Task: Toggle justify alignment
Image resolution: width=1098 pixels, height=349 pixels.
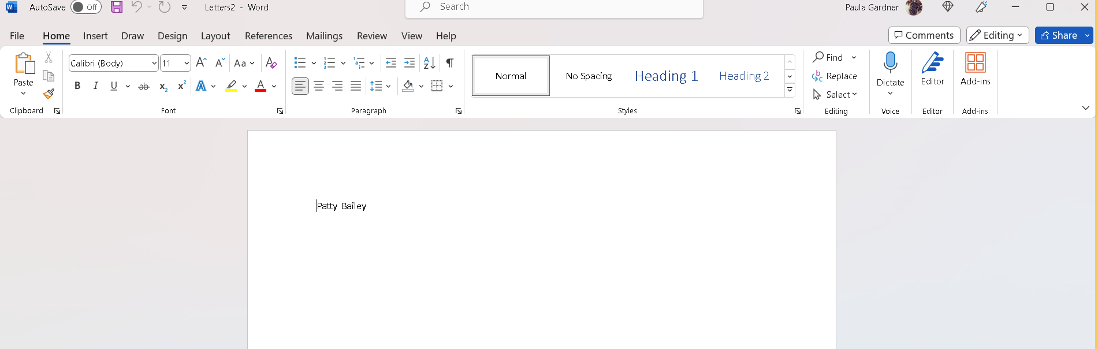Action: [x=356, y=86]
